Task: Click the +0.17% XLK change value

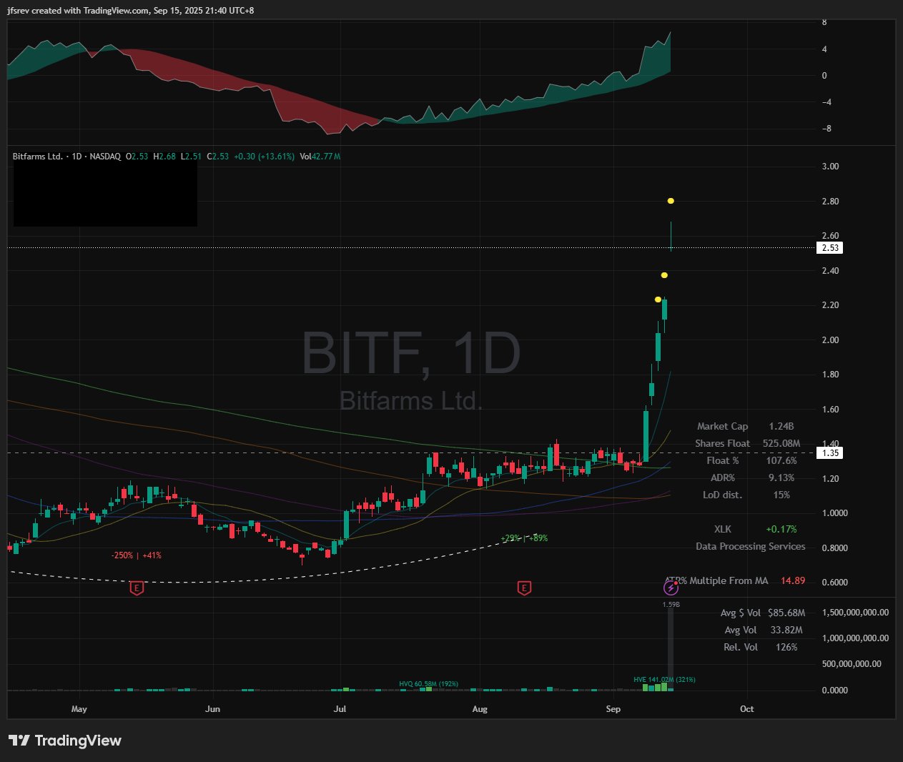Action: pyautogui.click(x=781, y=529)
